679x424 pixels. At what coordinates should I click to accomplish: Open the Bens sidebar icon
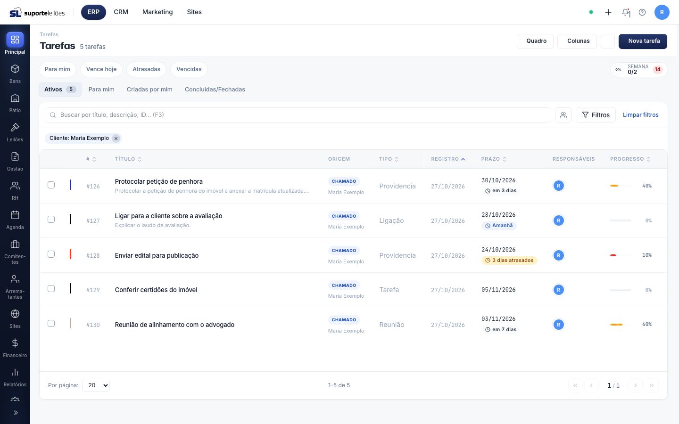point(15,69)
